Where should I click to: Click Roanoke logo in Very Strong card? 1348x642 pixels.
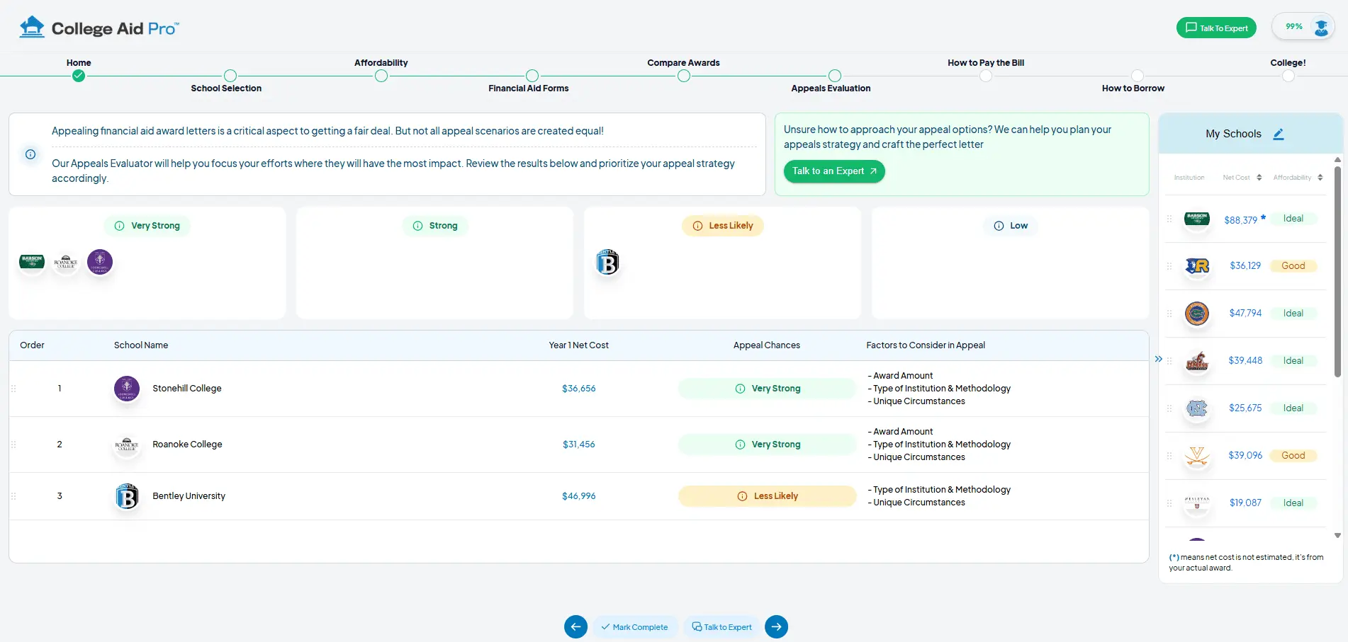click(66, 262)
